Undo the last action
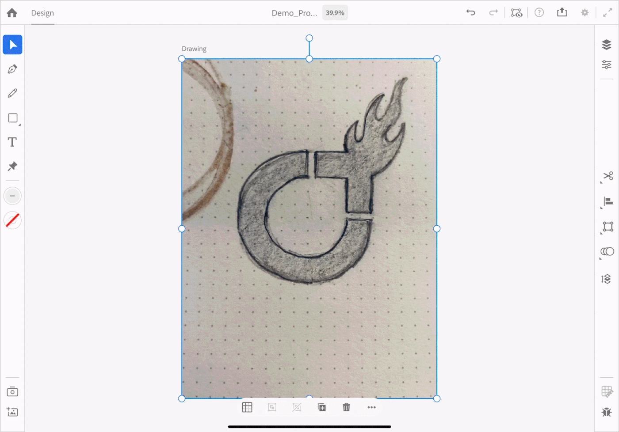The width and height of the screenshot is (619, 432). coord(470,12)
